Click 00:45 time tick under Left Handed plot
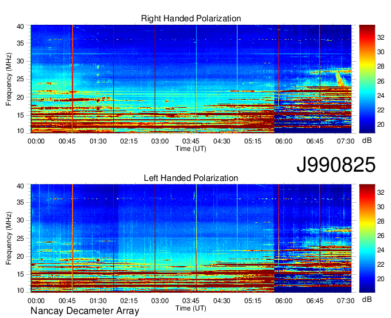This screenshot has height=318, width=391. point(67,301)
